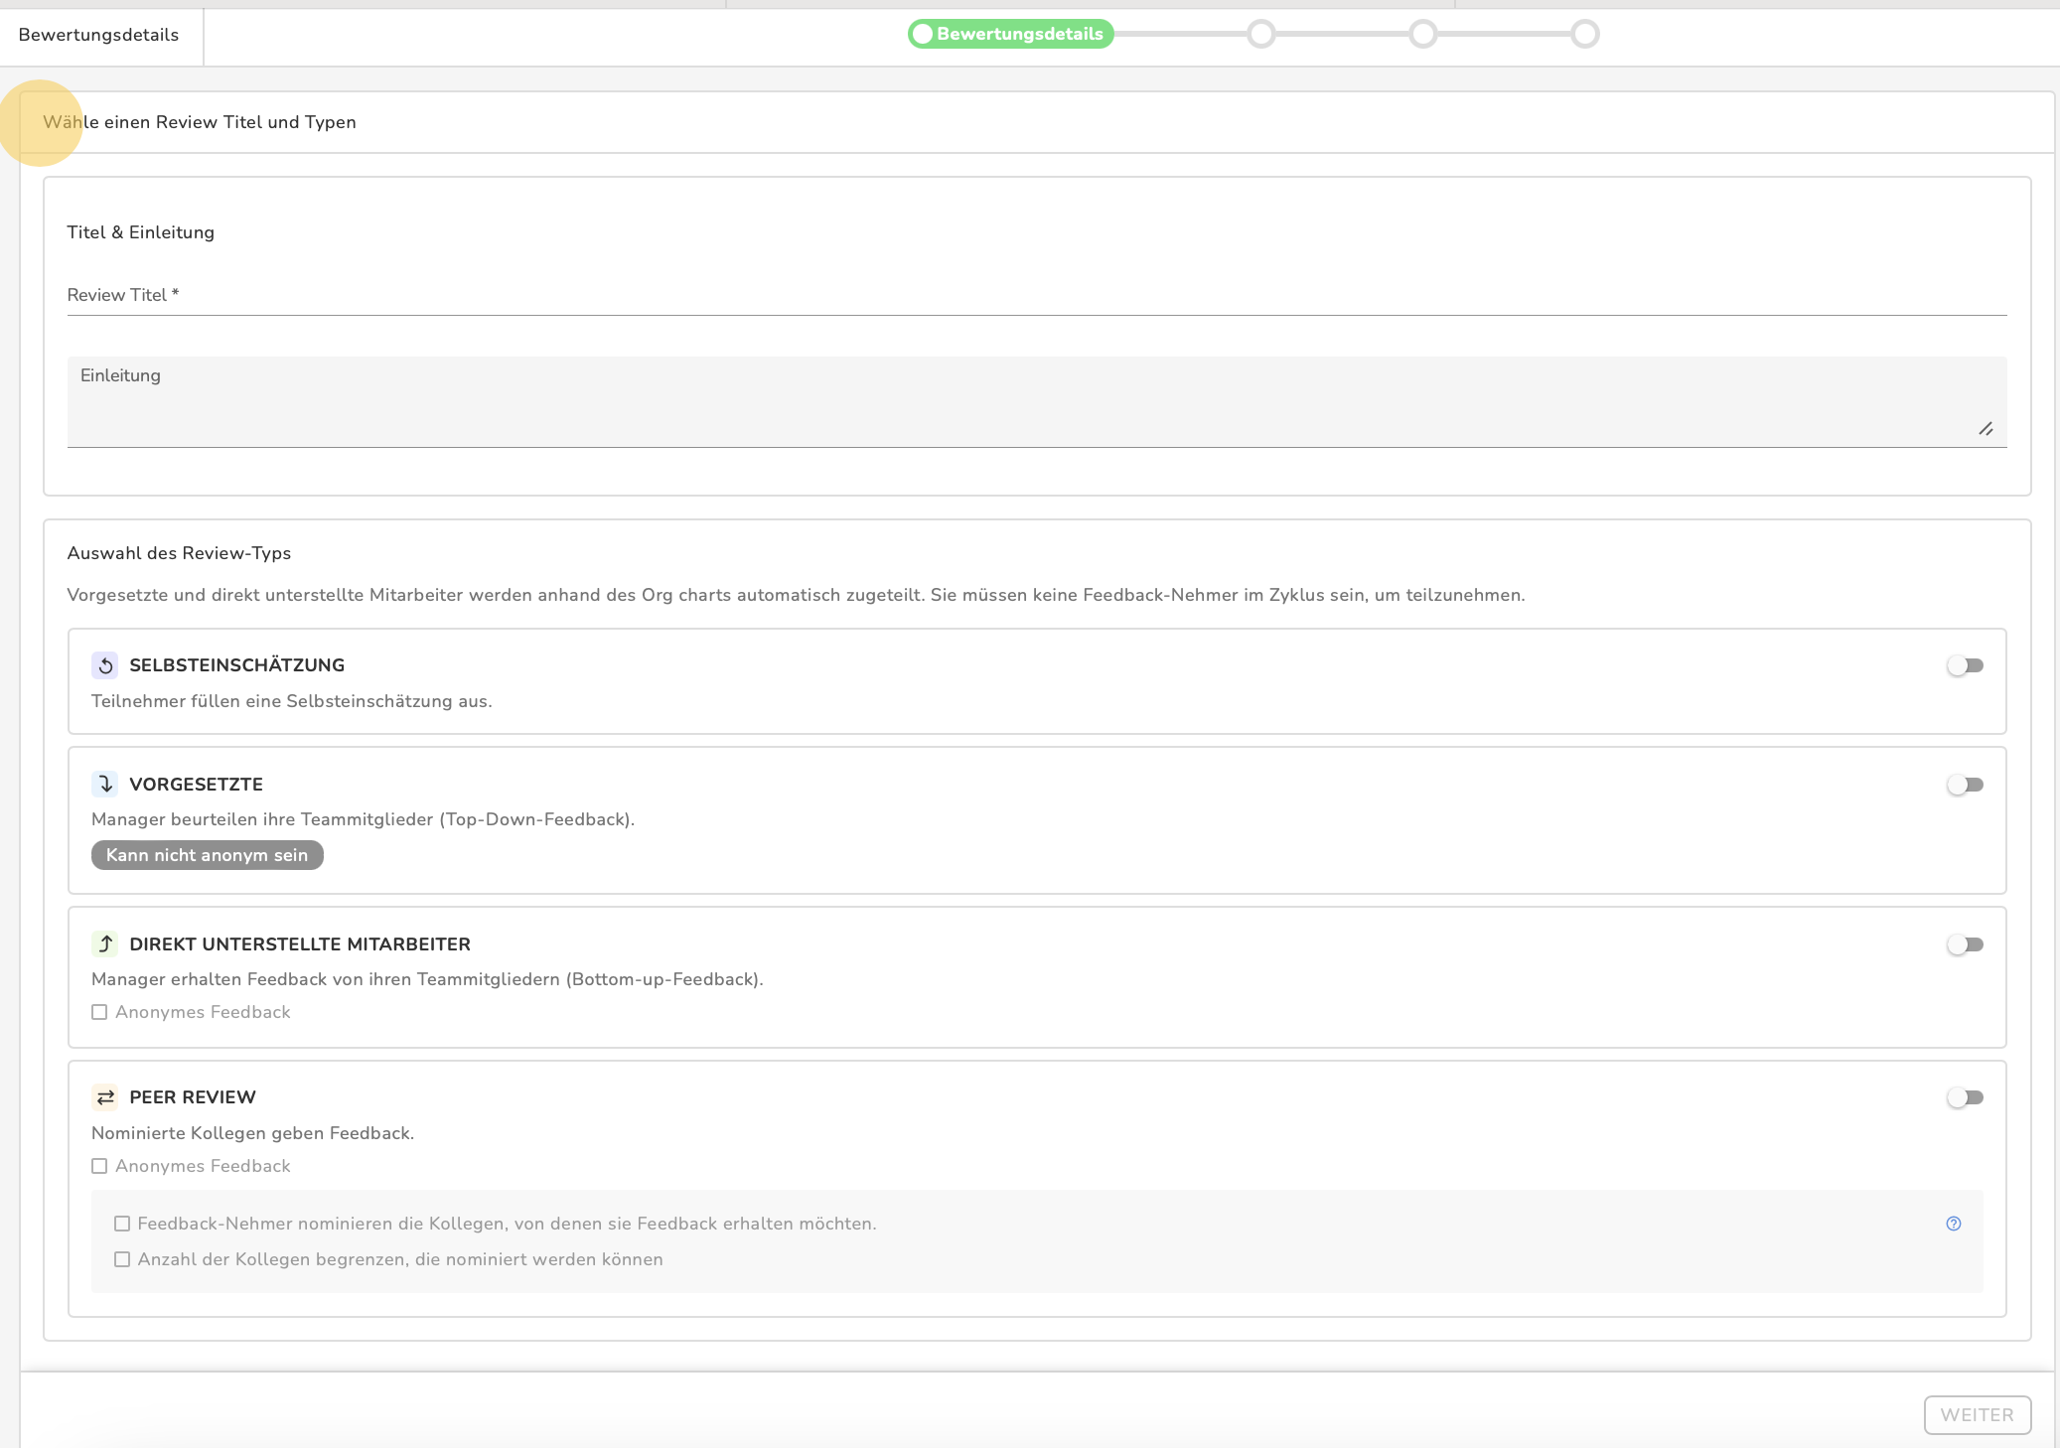Enable the Direkt unterstellte Mitarbeiter toggle

[1965, 944]
